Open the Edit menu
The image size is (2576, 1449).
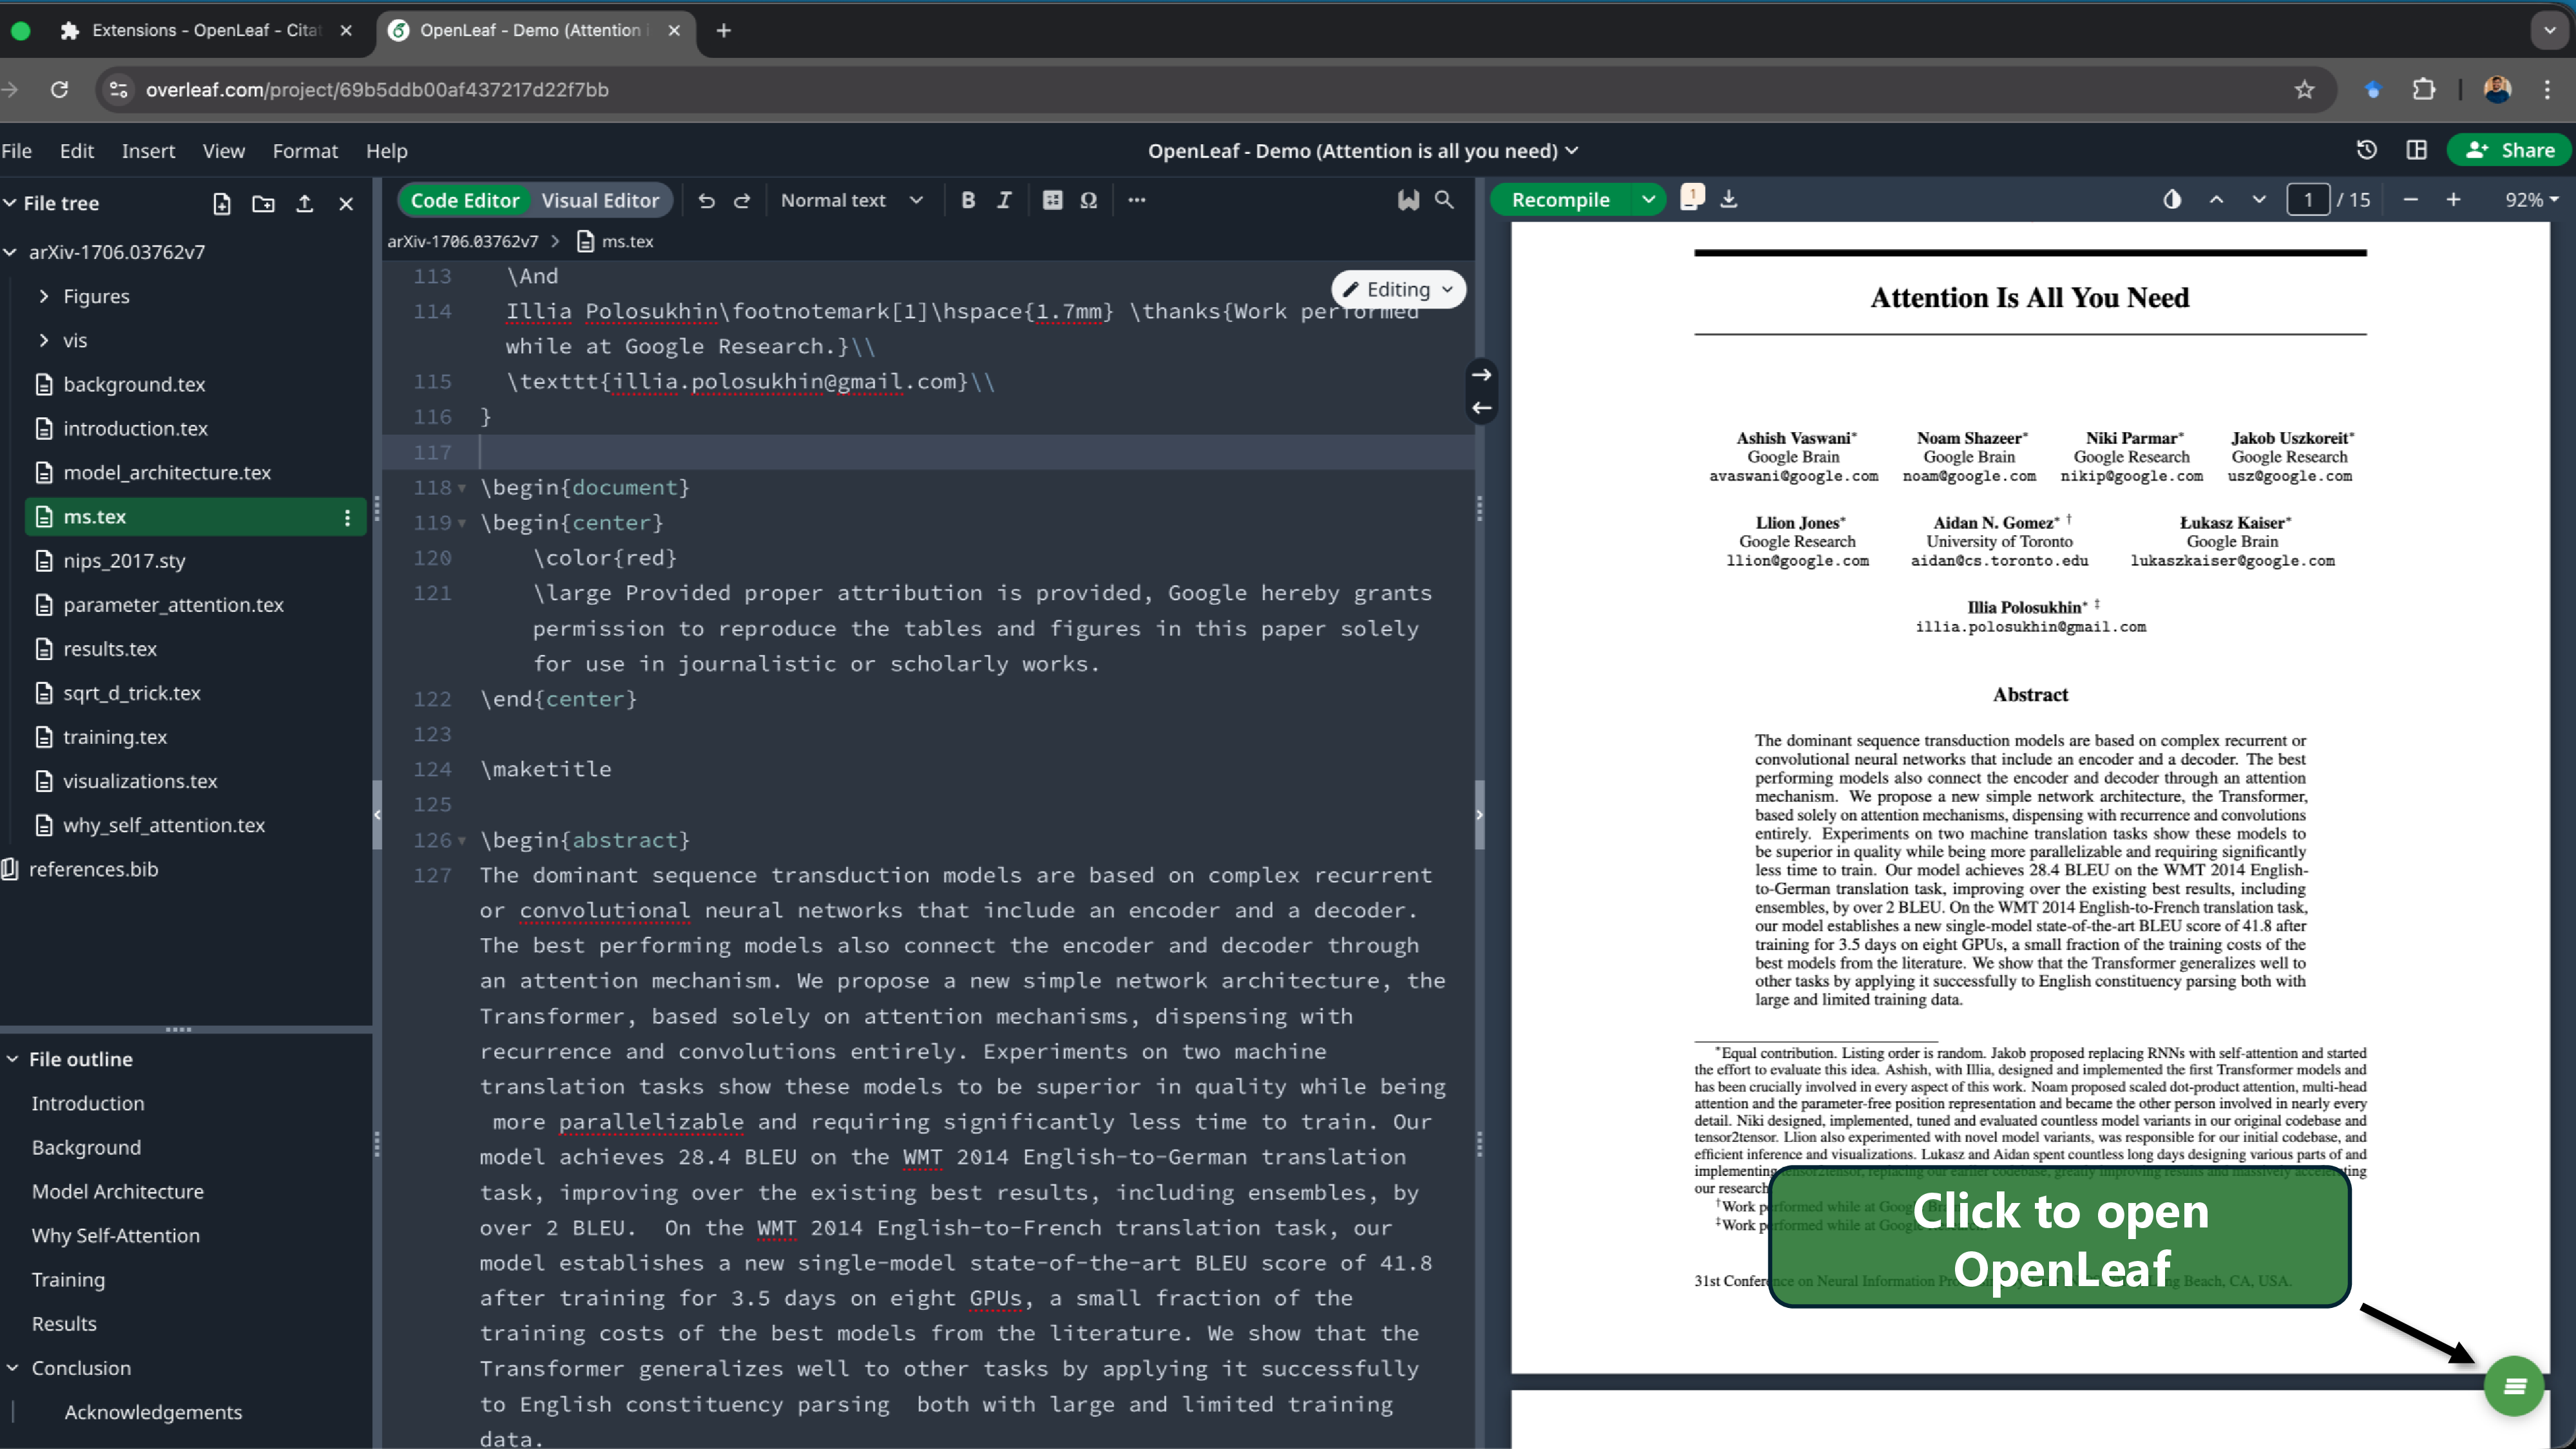point(77,151)
